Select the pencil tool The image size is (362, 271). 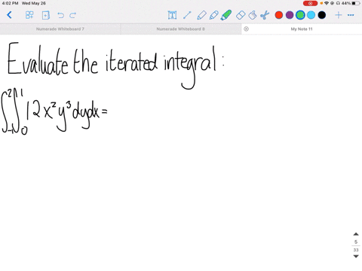(213, 15)
